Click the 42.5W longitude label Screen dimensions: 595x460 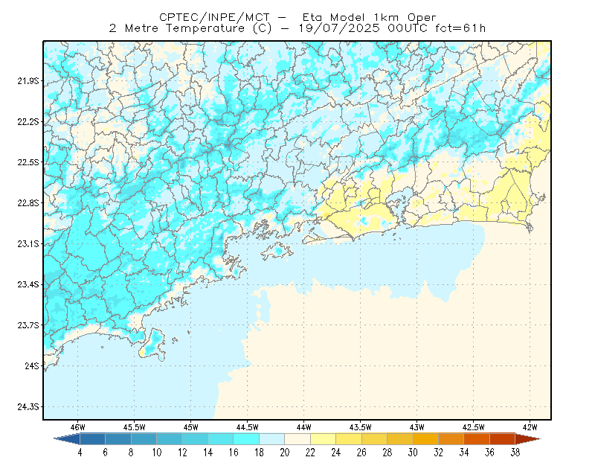point(474,427)
